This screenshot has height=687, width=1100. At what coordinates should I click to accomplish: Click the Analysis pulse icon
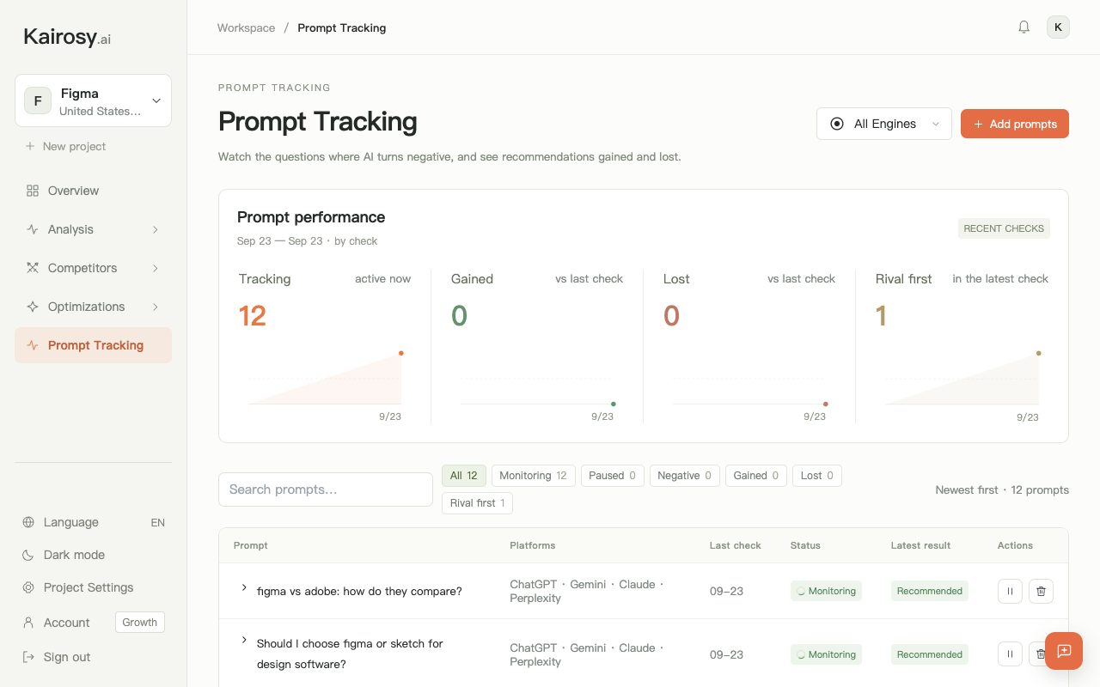point(33,229)
